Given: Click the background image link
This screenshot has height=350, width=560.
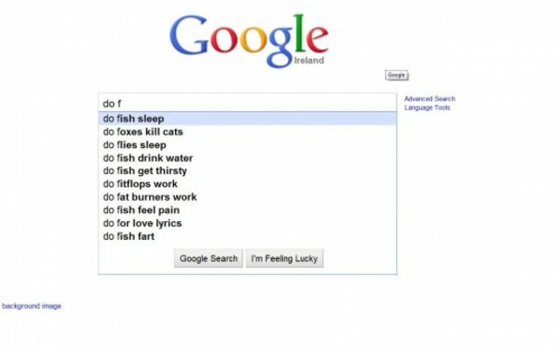Looking at the screenshot, I should click(31, 306).
